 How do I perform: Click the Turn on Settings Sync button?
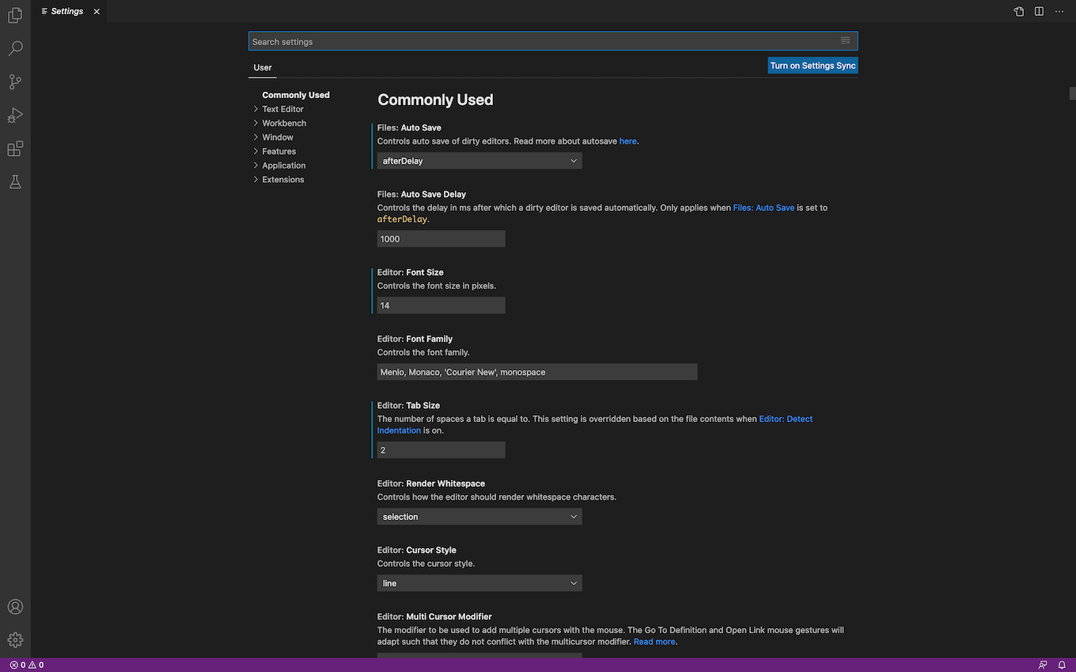813,65
